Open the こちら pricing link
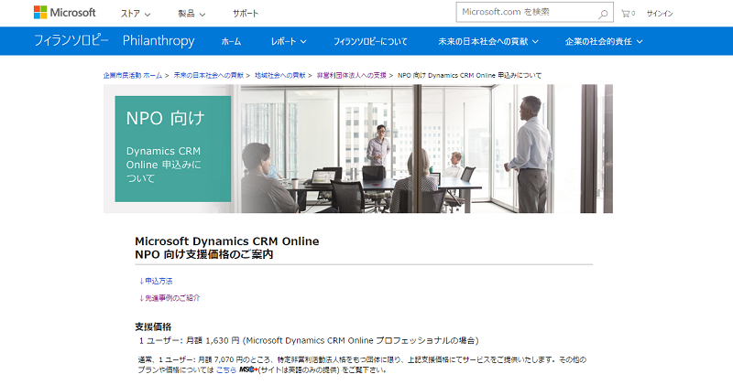This screenshot has width=733, height=385. click(226, 369)
